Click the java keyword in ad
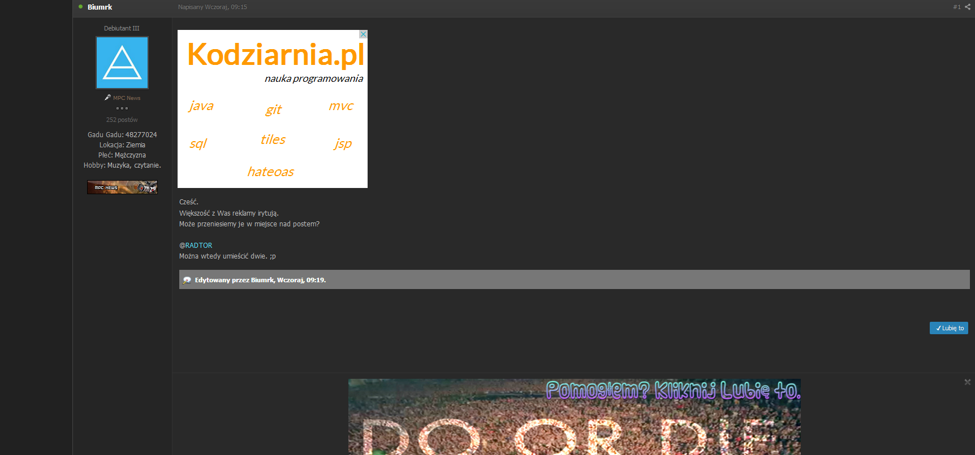The height and width of the screenshot is (455, 975). 201,106
